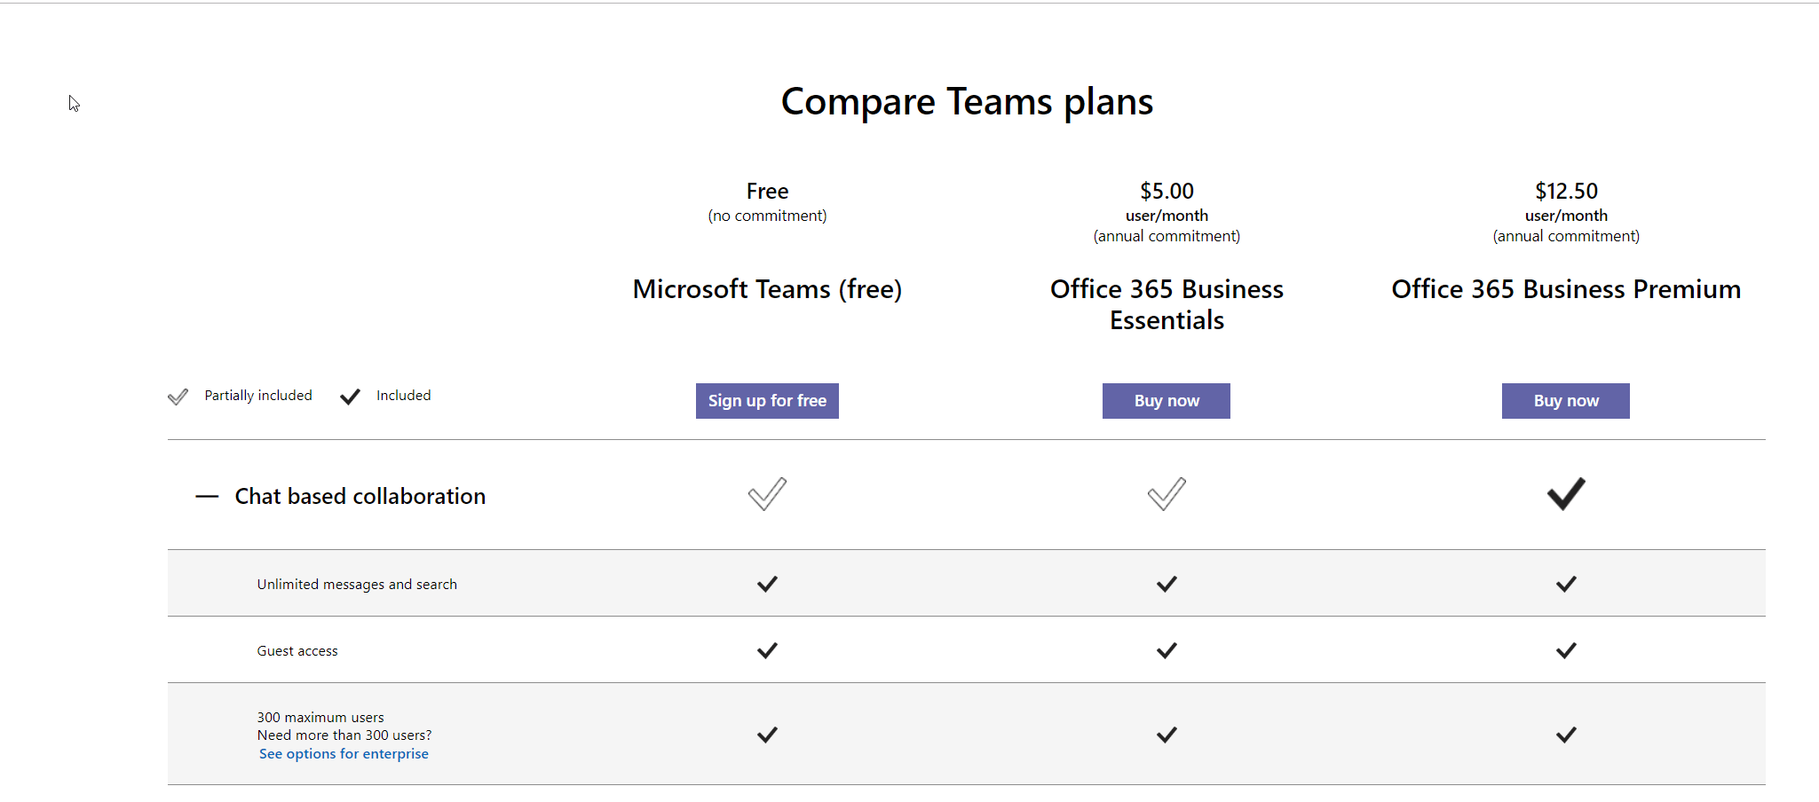Click Unlimited messages checkmark for free plan
The image size is (1819, 802).
coord(767,584)
